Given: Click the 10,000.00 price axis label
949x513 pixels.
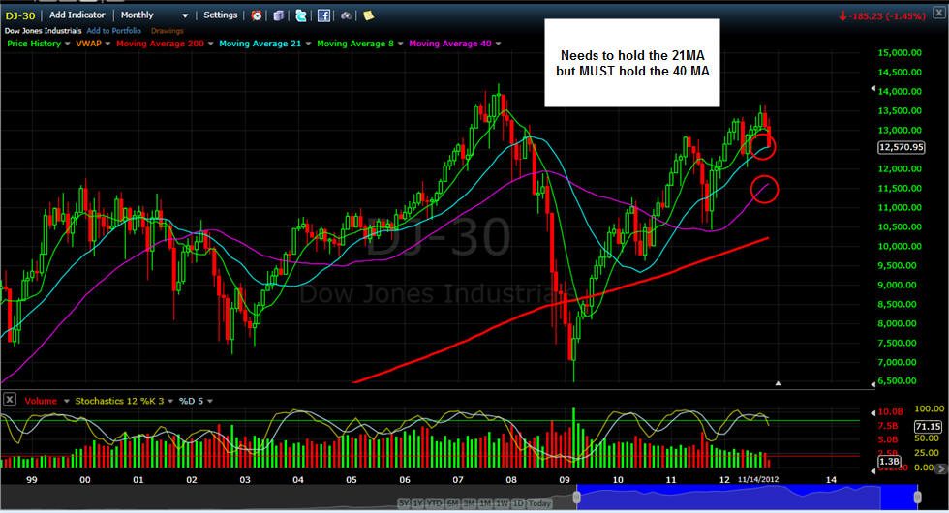Looking at the screenshot, I should (x=900, y=246).
